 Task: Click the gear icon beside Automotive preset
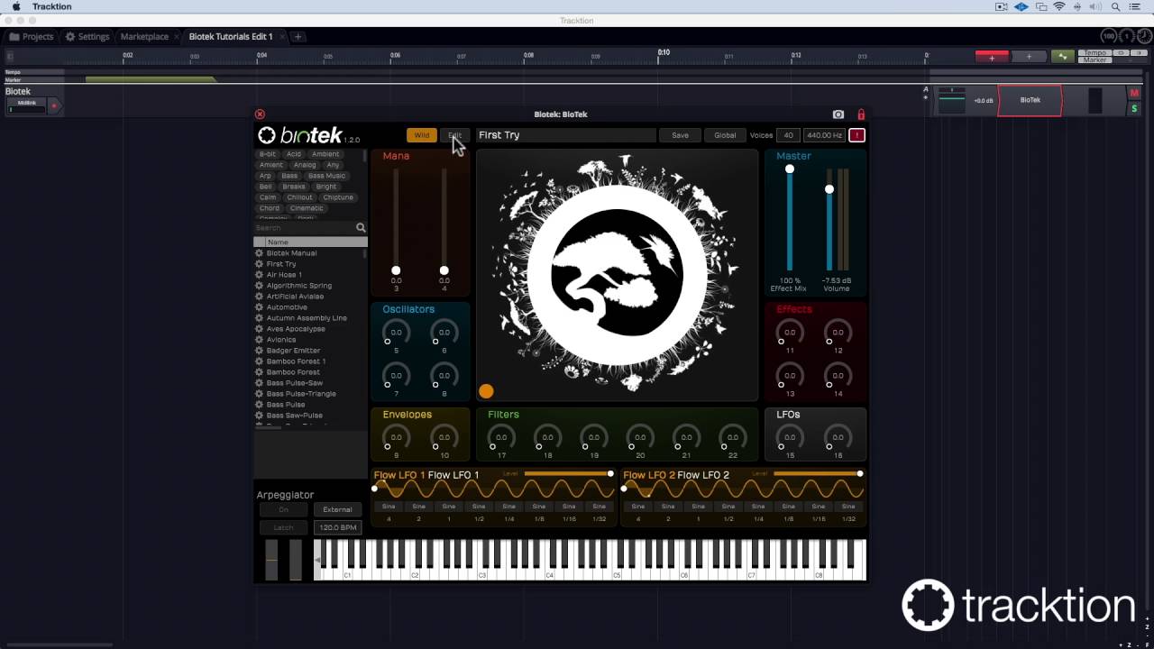tap(260, 307)
